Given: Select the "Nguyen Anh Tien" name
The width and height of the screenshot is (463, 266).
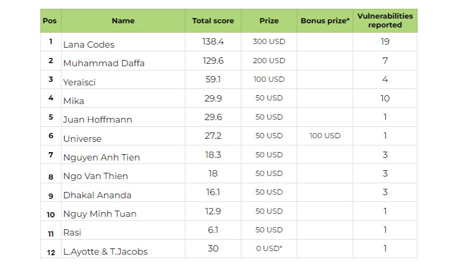Looking at the screenshot, I should tap(102, 157).
